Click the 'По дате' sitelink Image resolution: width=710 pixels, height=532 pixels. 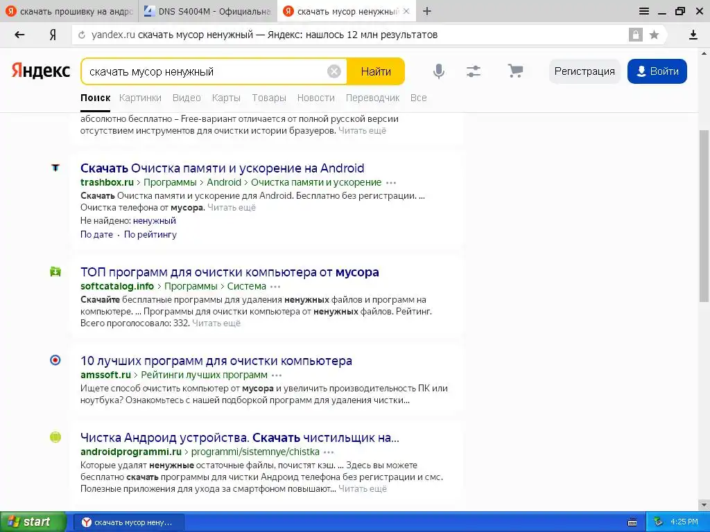(x=96, y=234)
